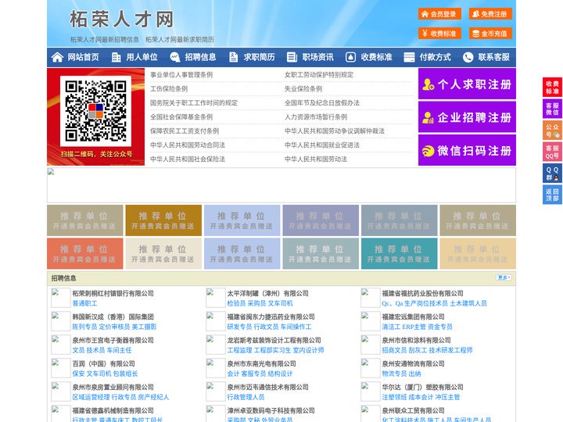
Task: Open the 中华人民共和国就业促进法 link
Action: coord(322,145)
